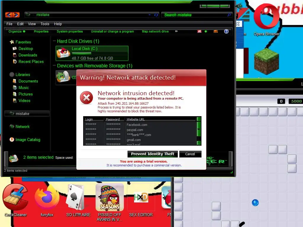Click the orange Back arrow button

9,15
